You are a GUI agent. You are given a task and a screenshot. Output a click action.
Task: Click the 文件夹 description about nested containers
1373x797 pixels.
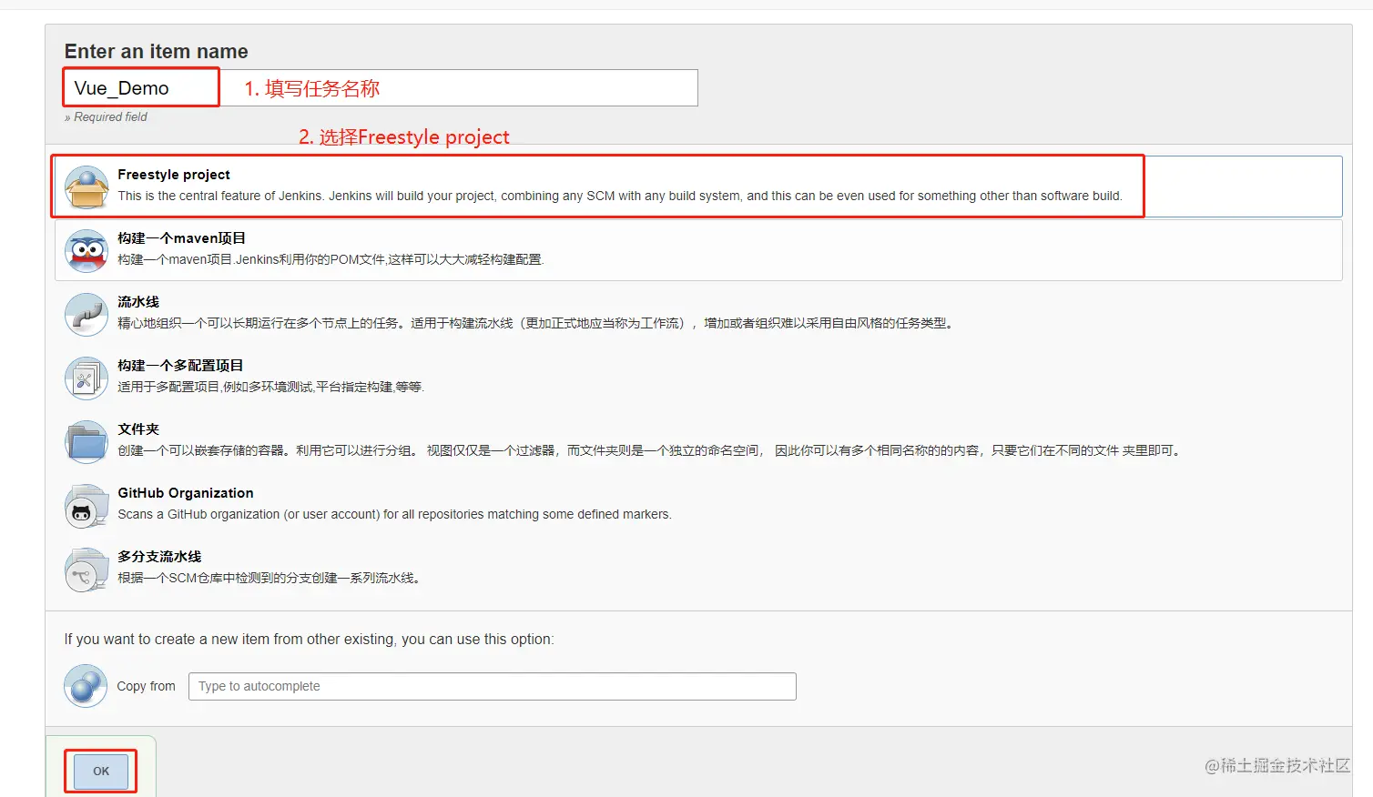tap(651, 450)
